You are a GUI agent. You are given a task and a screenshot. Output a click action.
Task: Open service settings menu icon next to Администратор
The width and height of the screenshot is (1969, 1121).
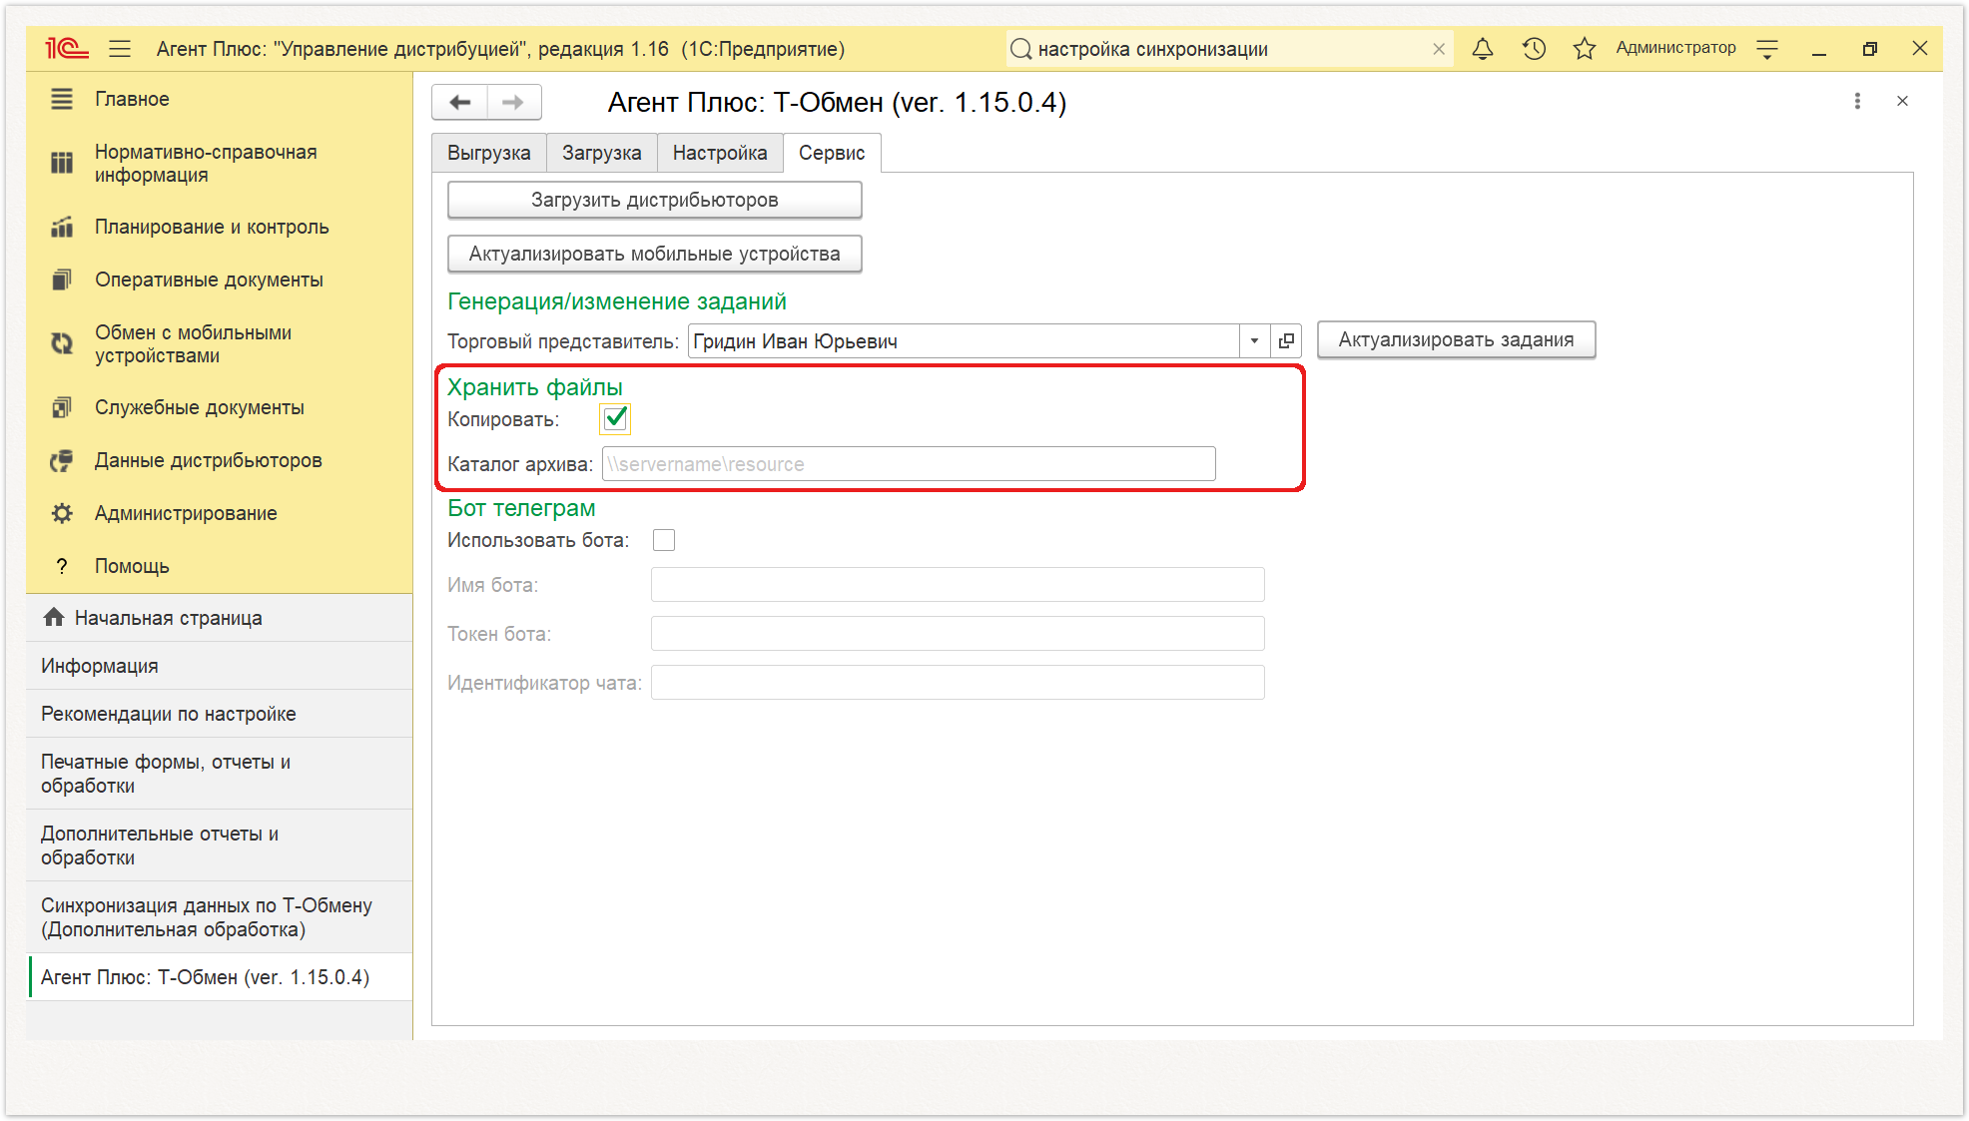click(x=1767, y=48)
